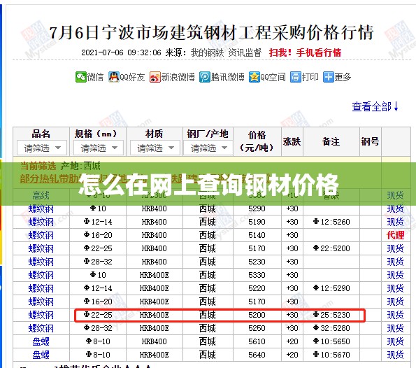Click the 高线 product link

41,196
